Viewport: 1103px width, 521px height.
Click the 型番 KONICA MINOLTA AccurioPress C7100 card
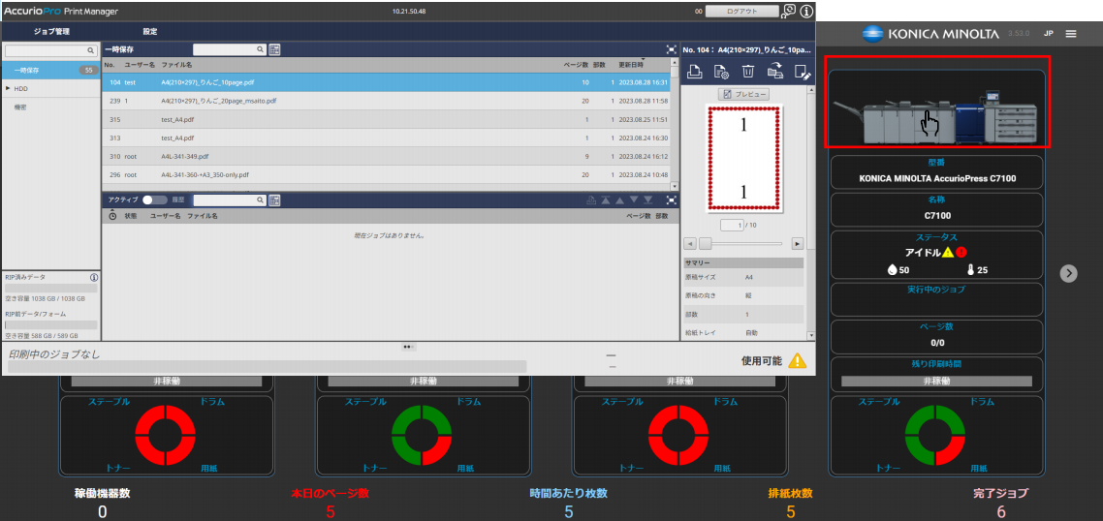click(937, 172)
